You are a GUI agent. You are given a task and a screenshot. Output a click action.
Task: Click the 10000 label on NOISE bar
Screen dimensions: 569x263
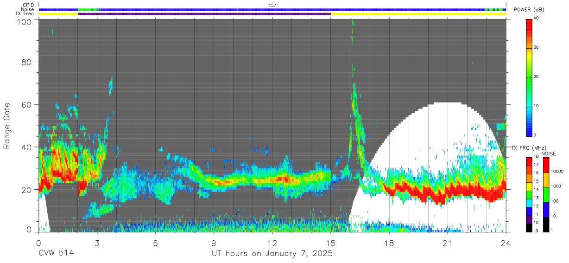click(x=556, y=172)
